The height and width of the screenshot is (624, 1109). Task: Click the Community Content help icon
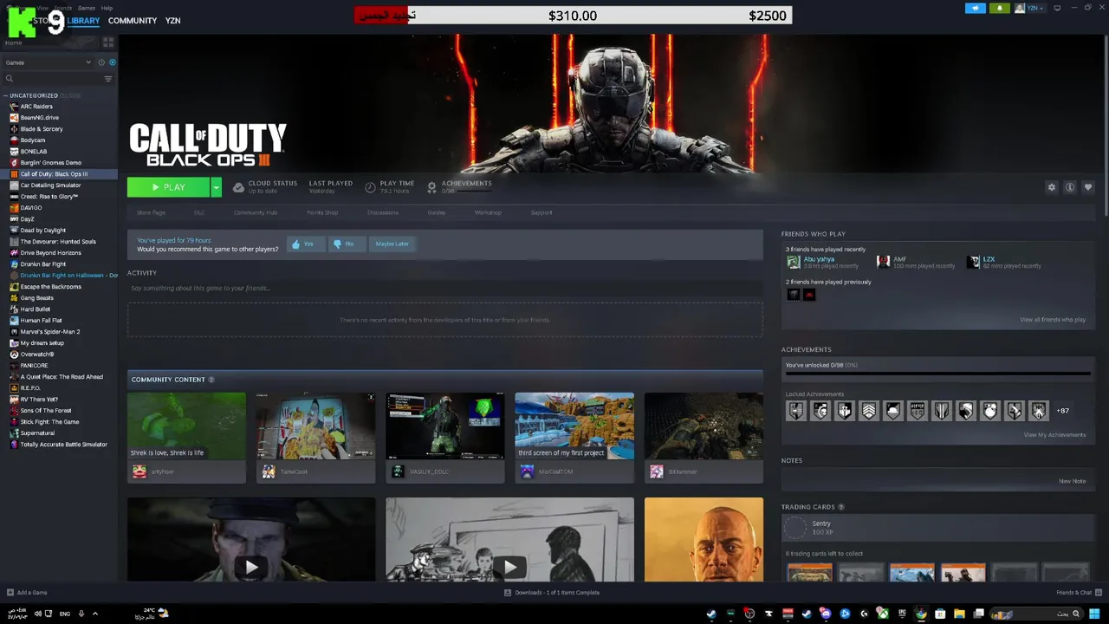(211, 380)
